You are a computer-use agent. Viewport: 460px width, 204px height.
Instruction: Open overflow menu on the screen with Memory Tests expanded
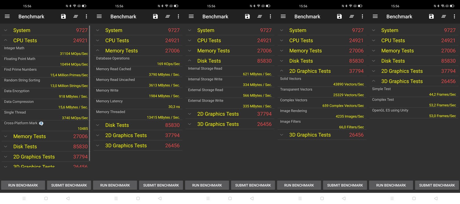178,16
